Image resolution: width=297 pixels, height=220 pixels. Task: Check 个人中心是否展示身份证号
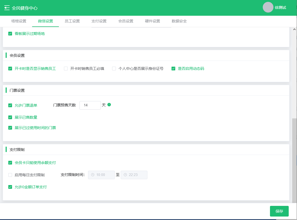(x=114, y=69)
